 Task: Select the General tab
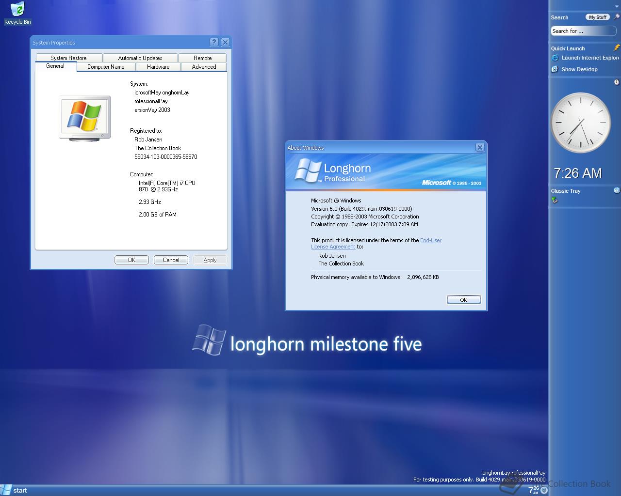55,66
